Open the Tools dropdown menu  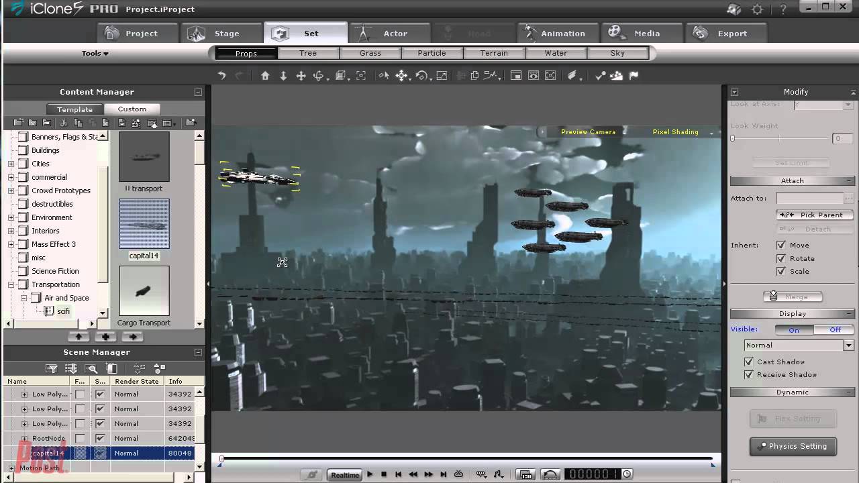[95, 54]
